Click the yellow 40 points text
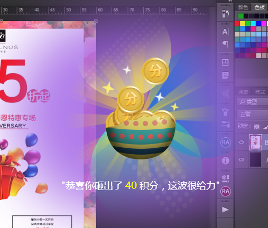Screen dimensions: 268x228 pos(131,185)
